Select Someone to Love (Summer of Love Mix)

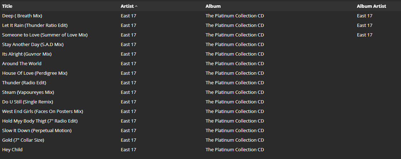point(45,35)
